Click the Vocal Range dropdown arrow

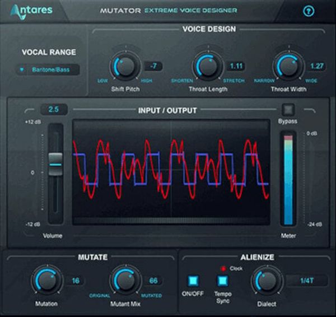[x=22, y=69]
